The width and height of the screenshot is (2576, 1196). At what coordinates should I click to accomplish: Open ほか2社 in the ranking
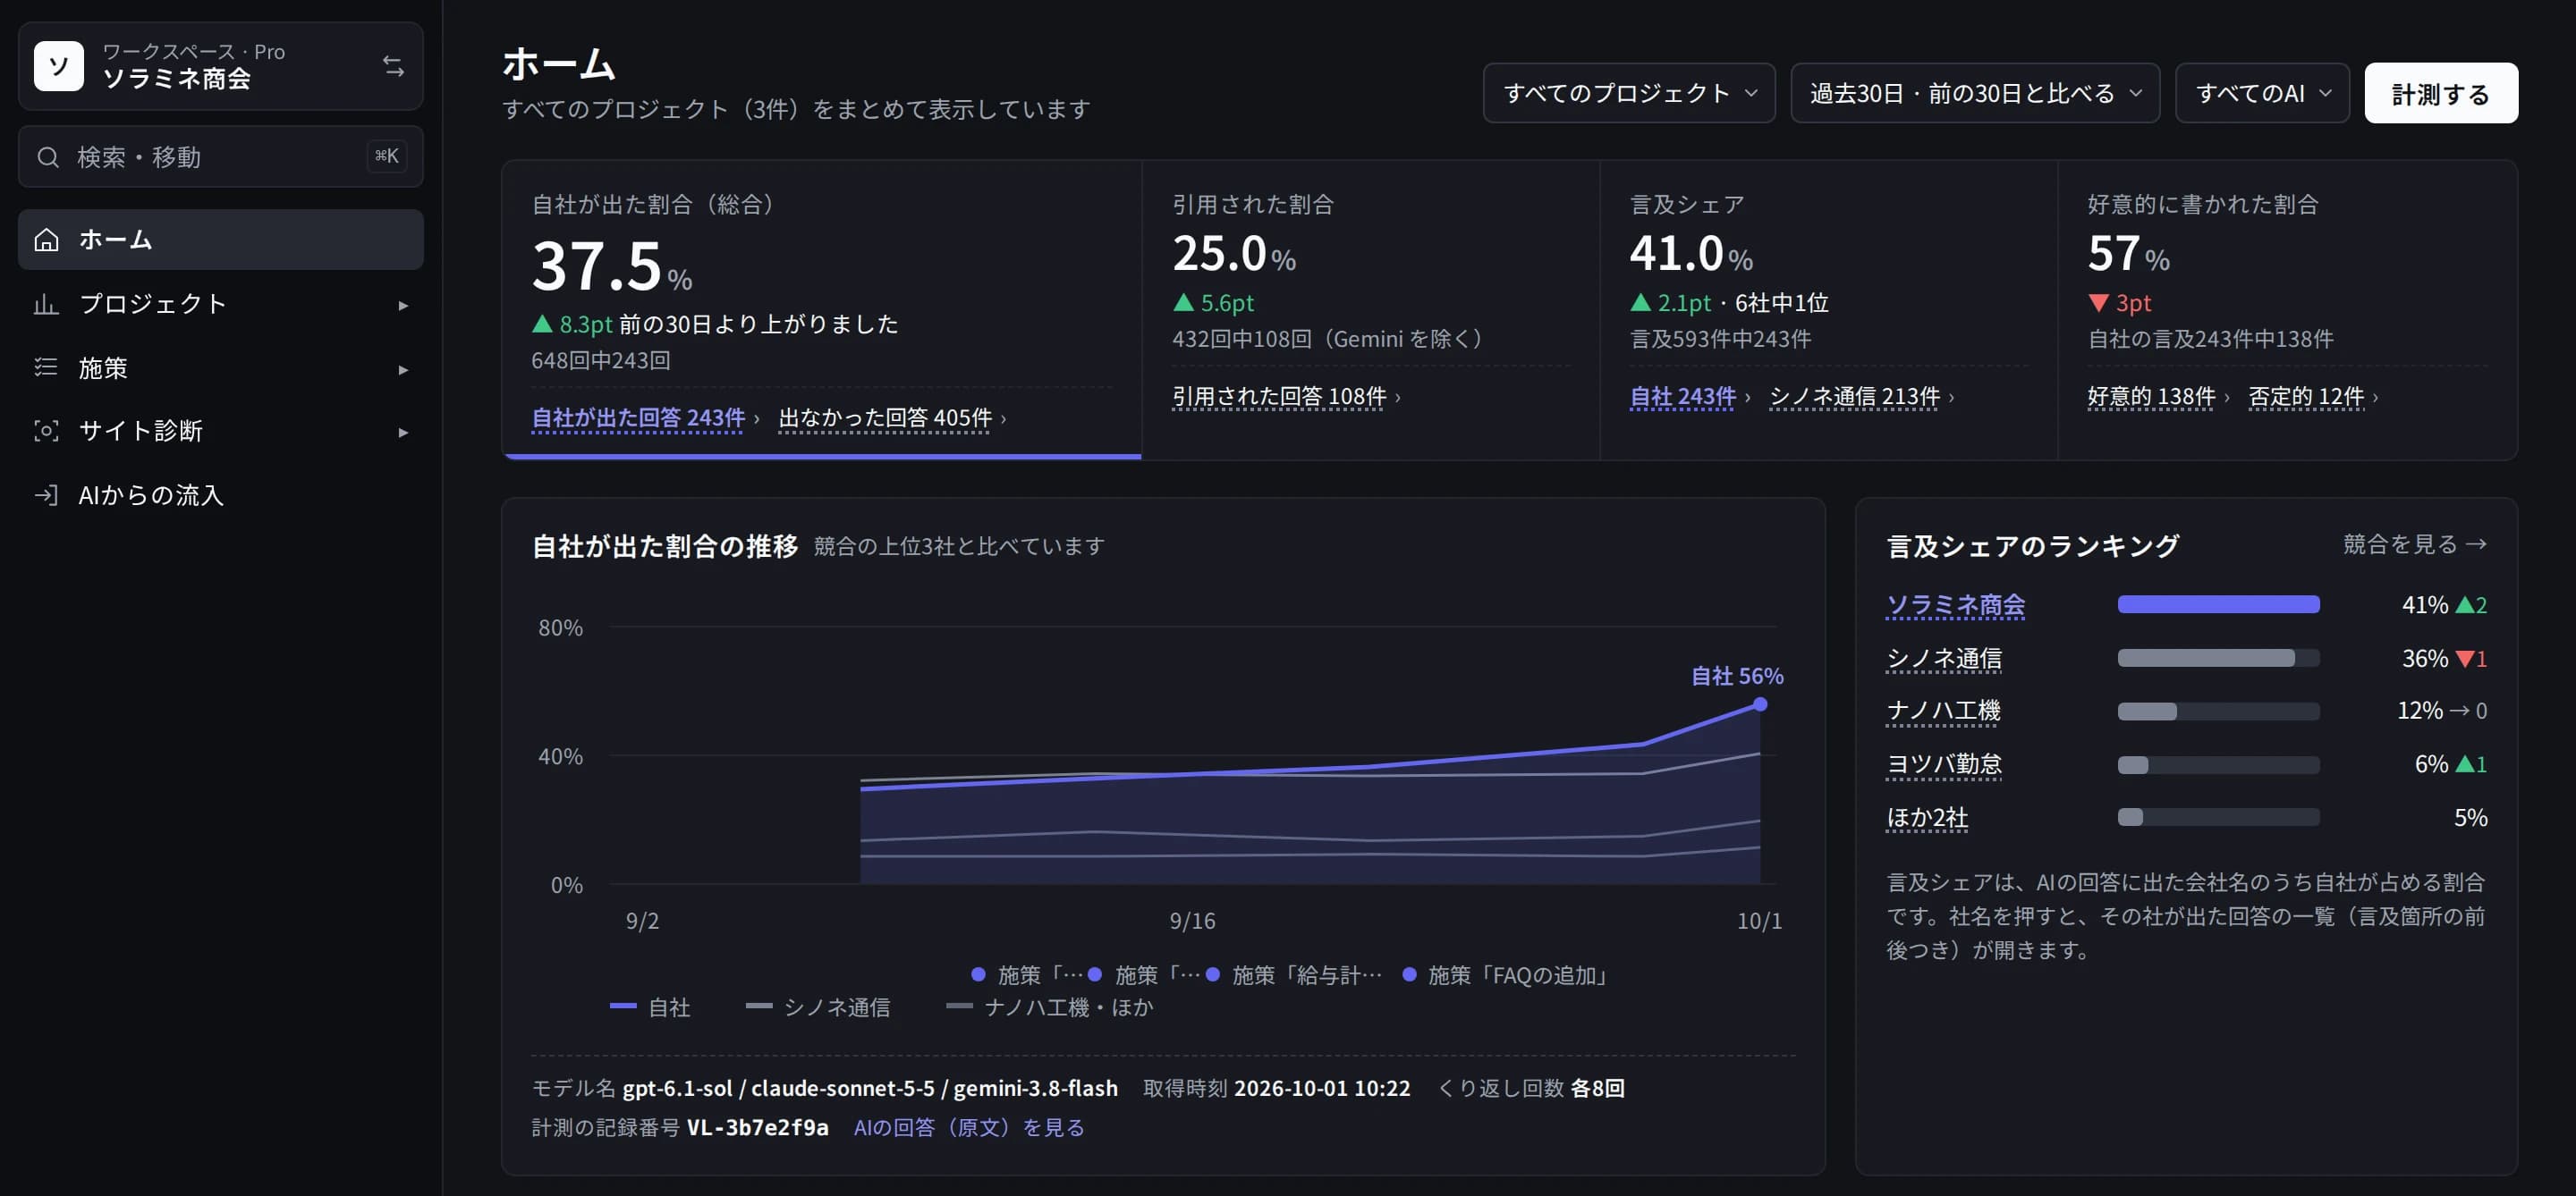point(1927,817)
